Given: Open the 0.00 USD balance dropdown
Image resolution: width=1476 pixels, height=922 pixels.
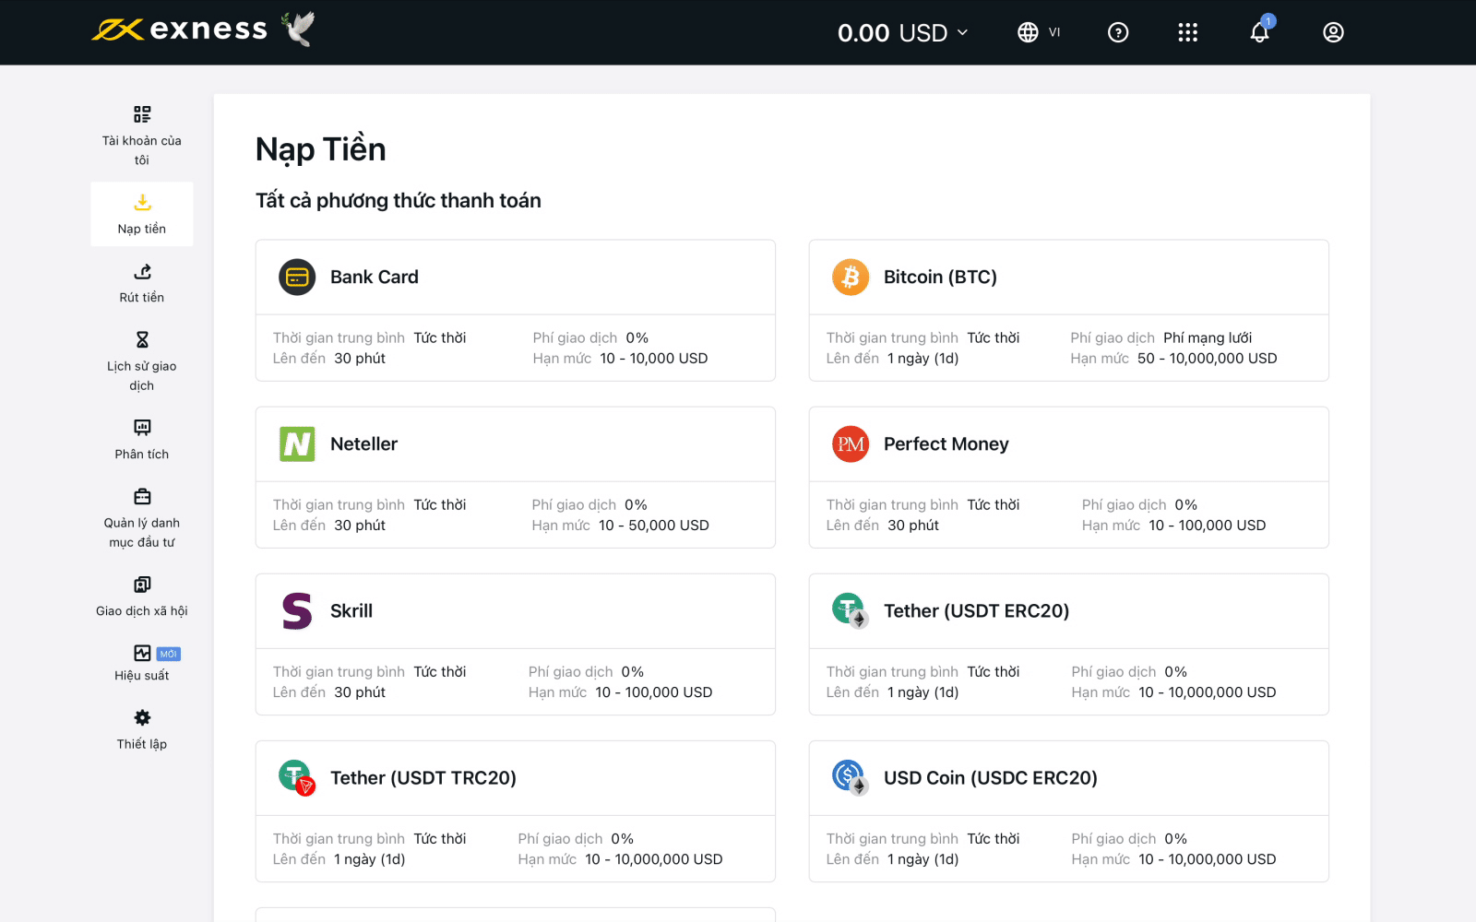Looking at the screenshot, I should [x=903, y=33].
